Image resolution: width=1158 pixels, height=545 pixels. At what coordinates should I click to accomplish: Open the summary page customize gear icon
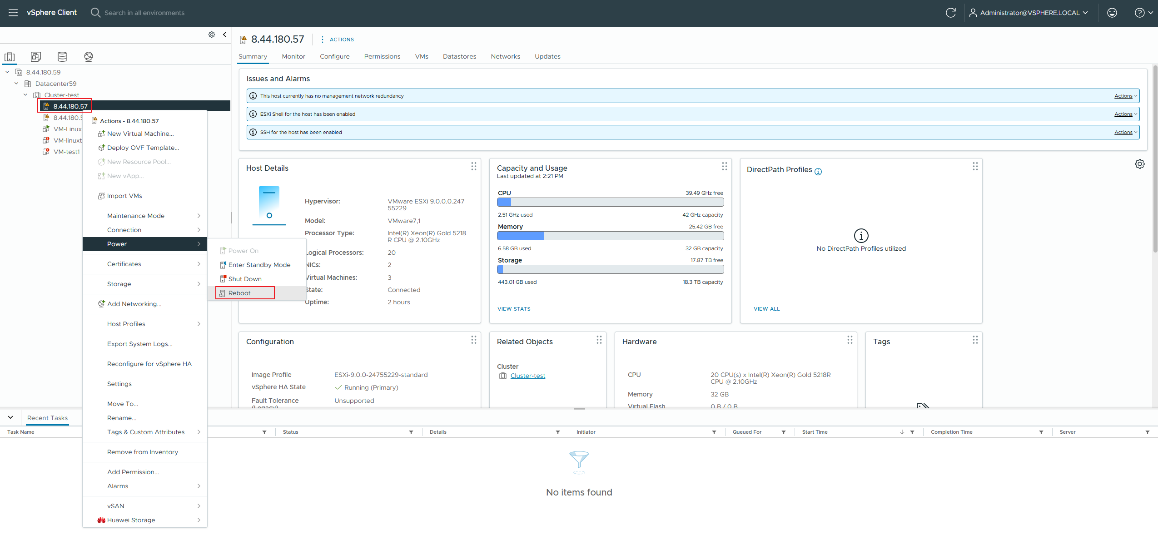click(1139, 164)
